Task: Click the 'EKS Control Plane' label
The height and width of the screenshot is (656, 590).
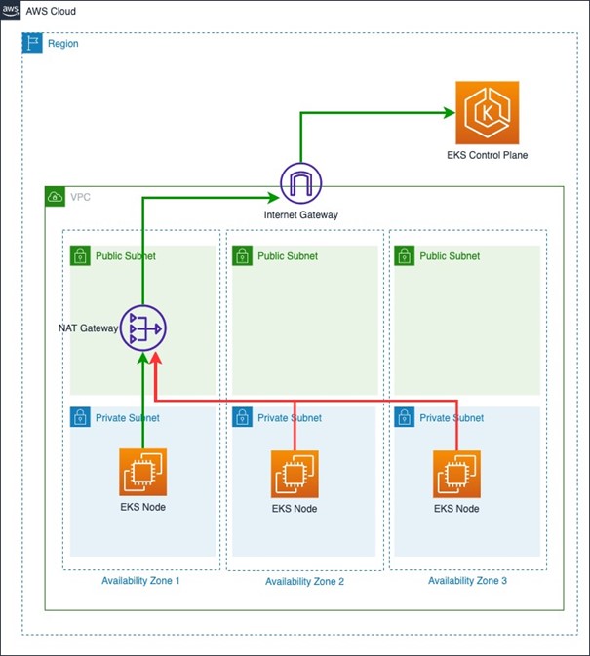Action: (487, 155)
